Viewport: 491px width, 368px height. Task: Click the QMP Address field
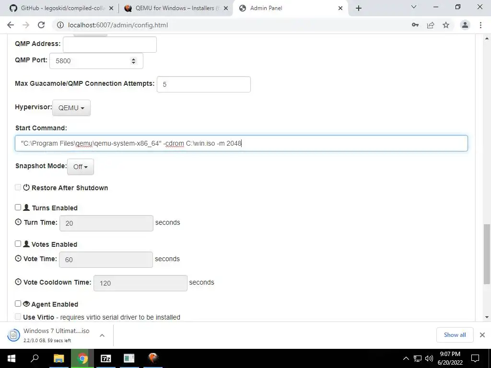tap(110, 45)
